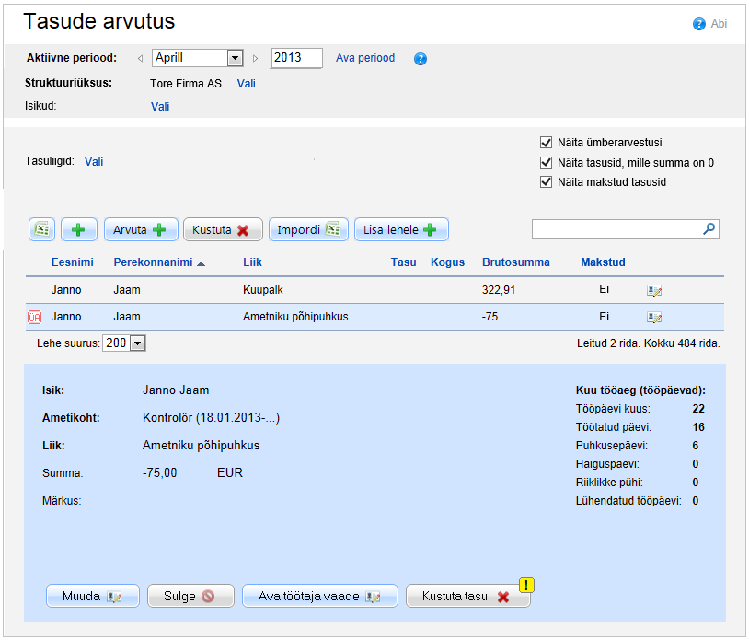This screenshot has width=749, height=640.
Task: Click the Ava periood link
Action: 365,58
